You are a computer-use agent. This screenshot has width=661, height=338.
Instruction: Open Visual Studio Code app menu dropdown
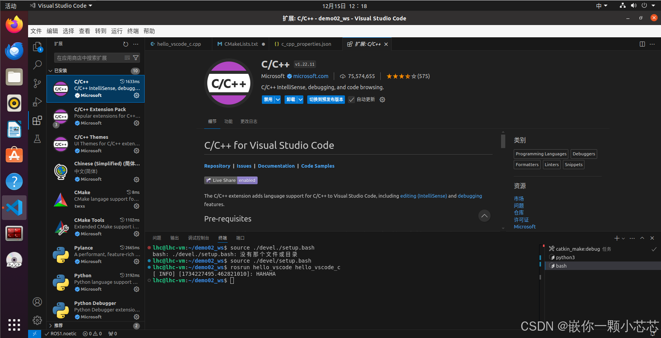pyautogui.click(x=61, y=6)
